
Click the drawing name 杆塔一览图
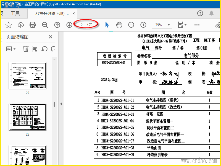point(155,114)
